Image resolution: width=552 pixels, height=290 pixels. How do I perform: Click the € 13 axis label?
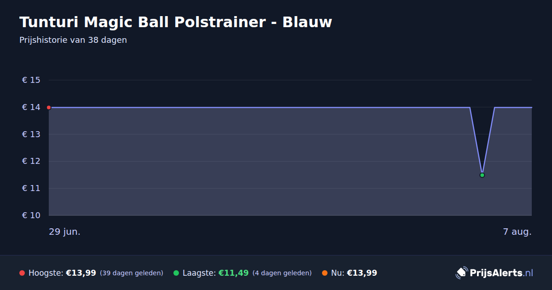31,134
